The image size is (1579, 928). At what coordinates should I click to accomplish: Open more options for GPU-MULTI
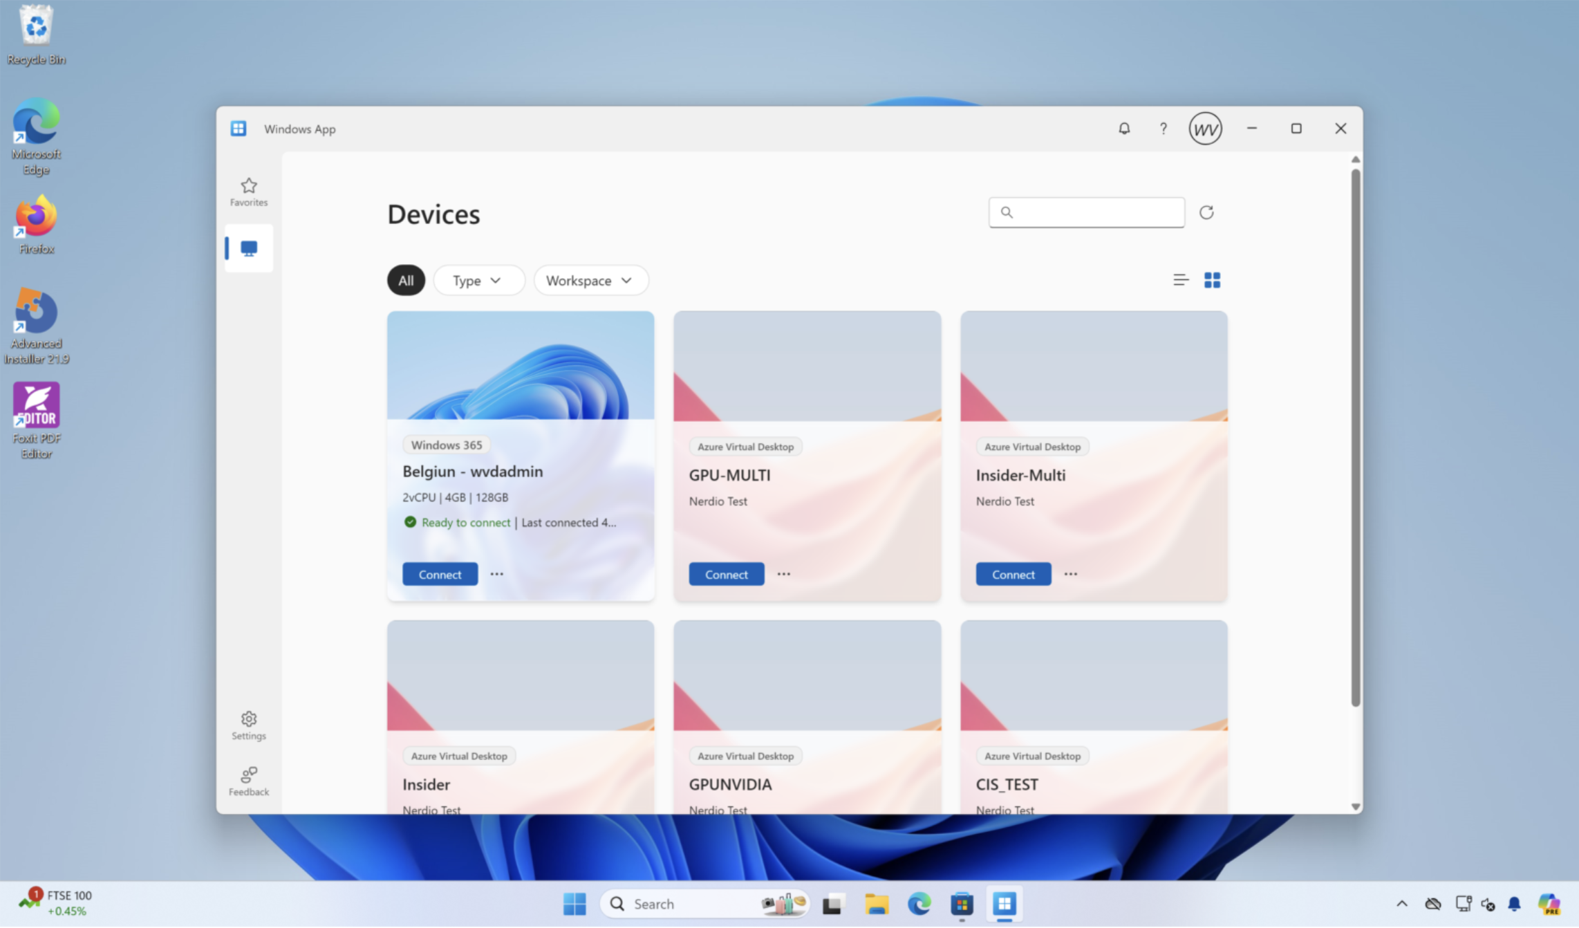783,574
